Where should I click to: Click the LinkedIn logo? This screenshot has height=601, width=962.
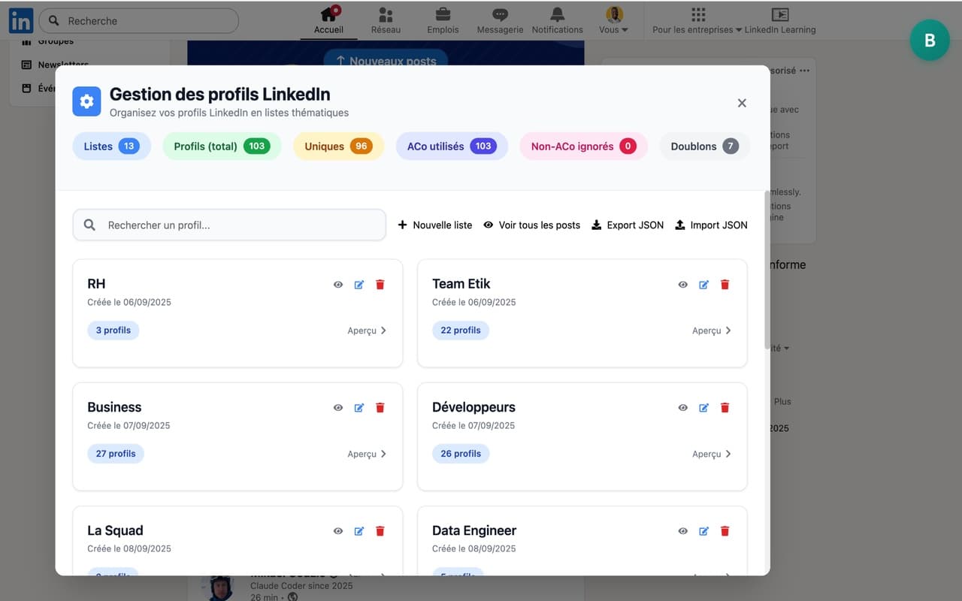click(20, 20)
